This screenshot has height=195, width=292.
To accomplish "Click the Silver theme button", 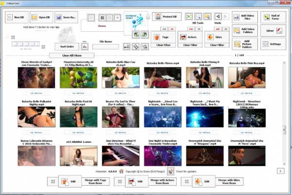I will [273, 31].
